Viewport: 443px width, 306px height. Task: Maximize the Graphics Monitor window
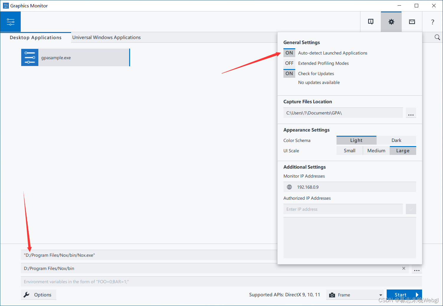point(416,6)
